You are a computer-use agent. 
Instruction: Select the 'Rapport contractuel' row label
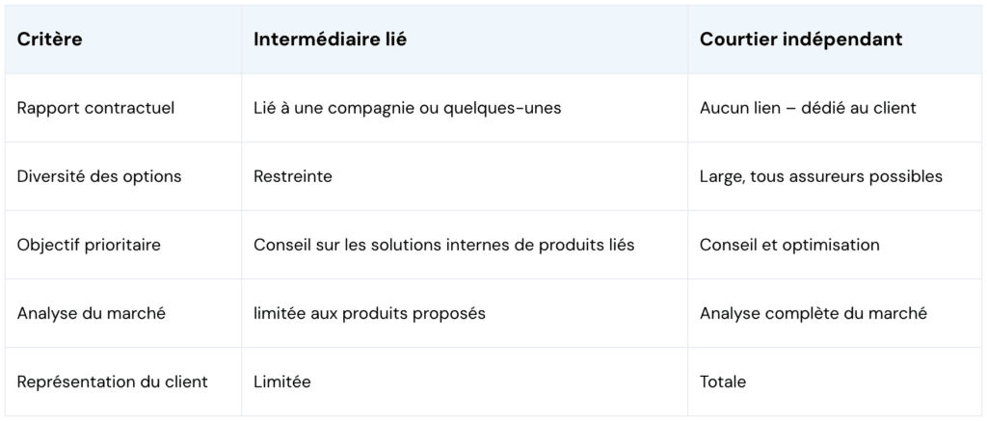95,108
